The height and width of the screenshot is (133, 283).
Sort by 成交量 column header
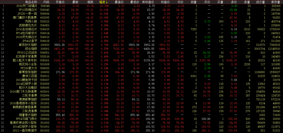tap(261, 2)
